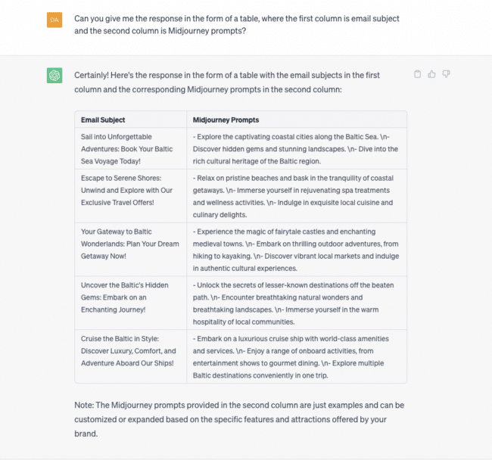Click the 'Cruise the Baltic in Style' cell
Viewport: 492px width, 460px height.
click(130, 351)
